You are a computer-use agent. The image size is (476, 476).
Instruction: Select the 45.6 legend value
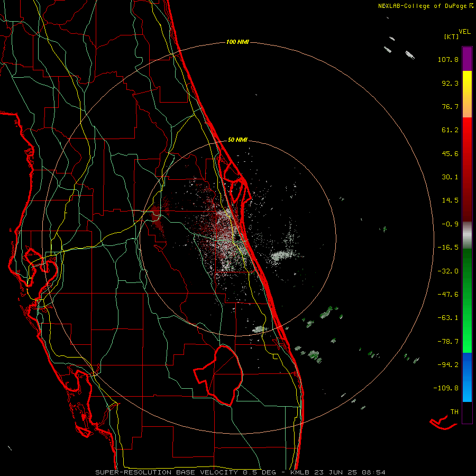click(450, 153)
